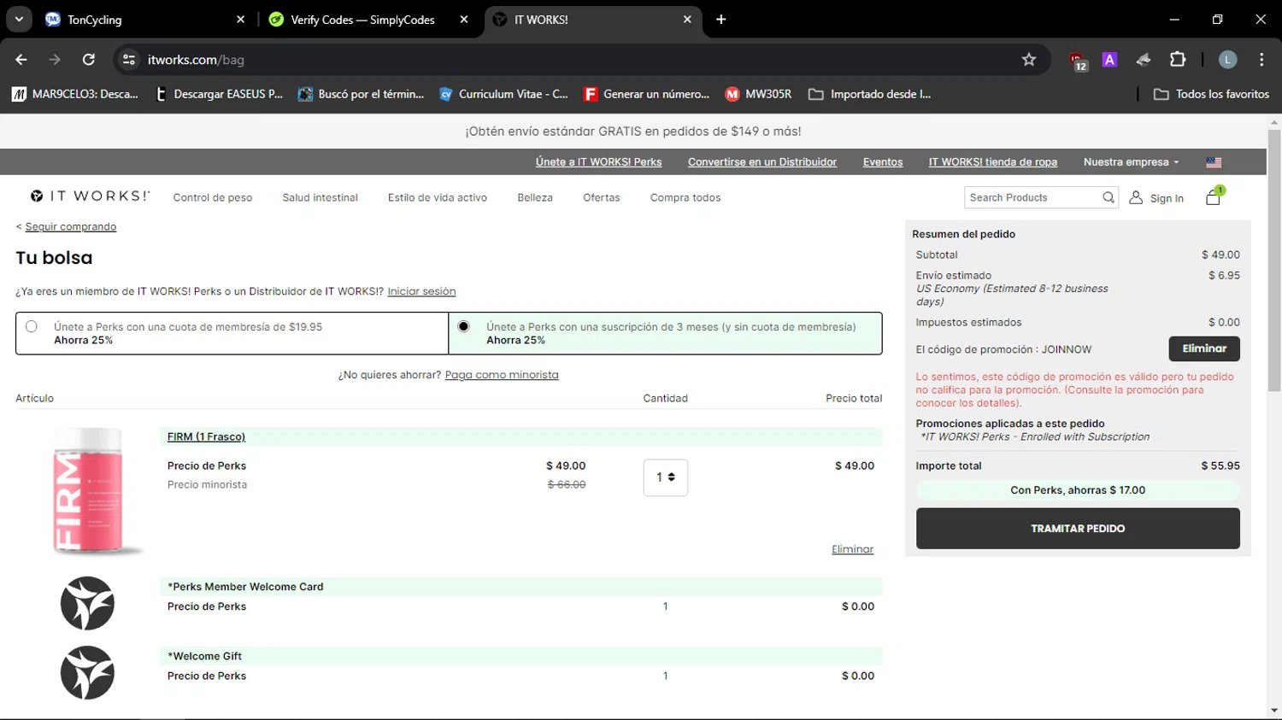This screenshot has height=720, width=1282.
Task: Click FIRM bottle product thumbnail
Action: pos(88,491)
